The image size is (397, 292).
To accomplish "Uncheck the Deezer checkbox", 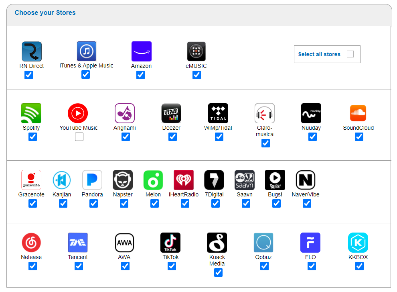I will (x=173, y=137).
